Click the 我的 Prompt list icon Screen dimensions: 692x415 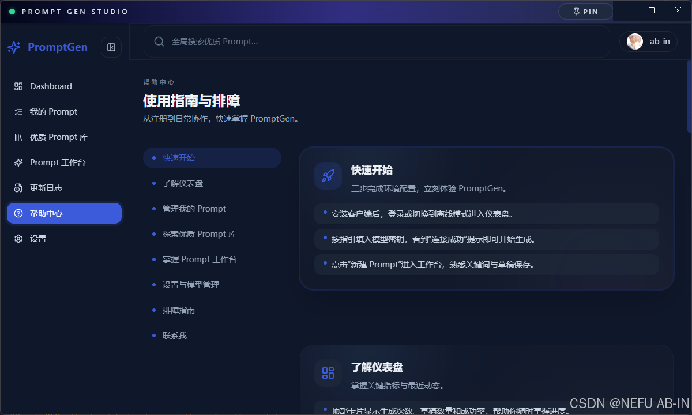[x=18, y=112]
